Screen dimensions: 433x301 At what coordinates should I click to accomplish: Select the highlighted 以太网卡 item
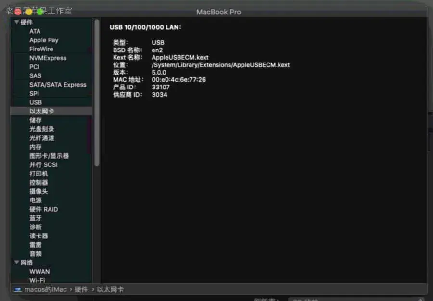click(51, 111)
